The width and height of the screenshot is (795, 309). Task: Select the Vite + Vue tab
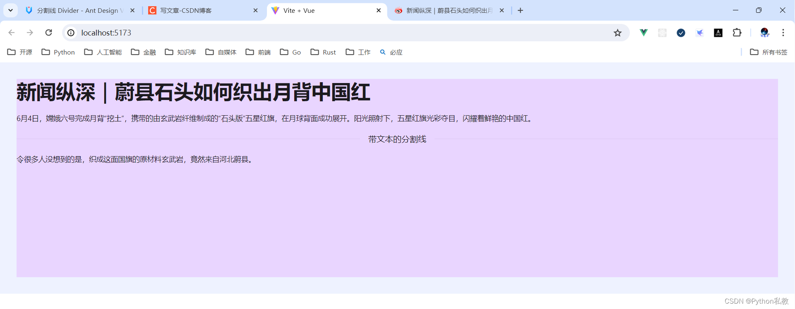[327, 10]
